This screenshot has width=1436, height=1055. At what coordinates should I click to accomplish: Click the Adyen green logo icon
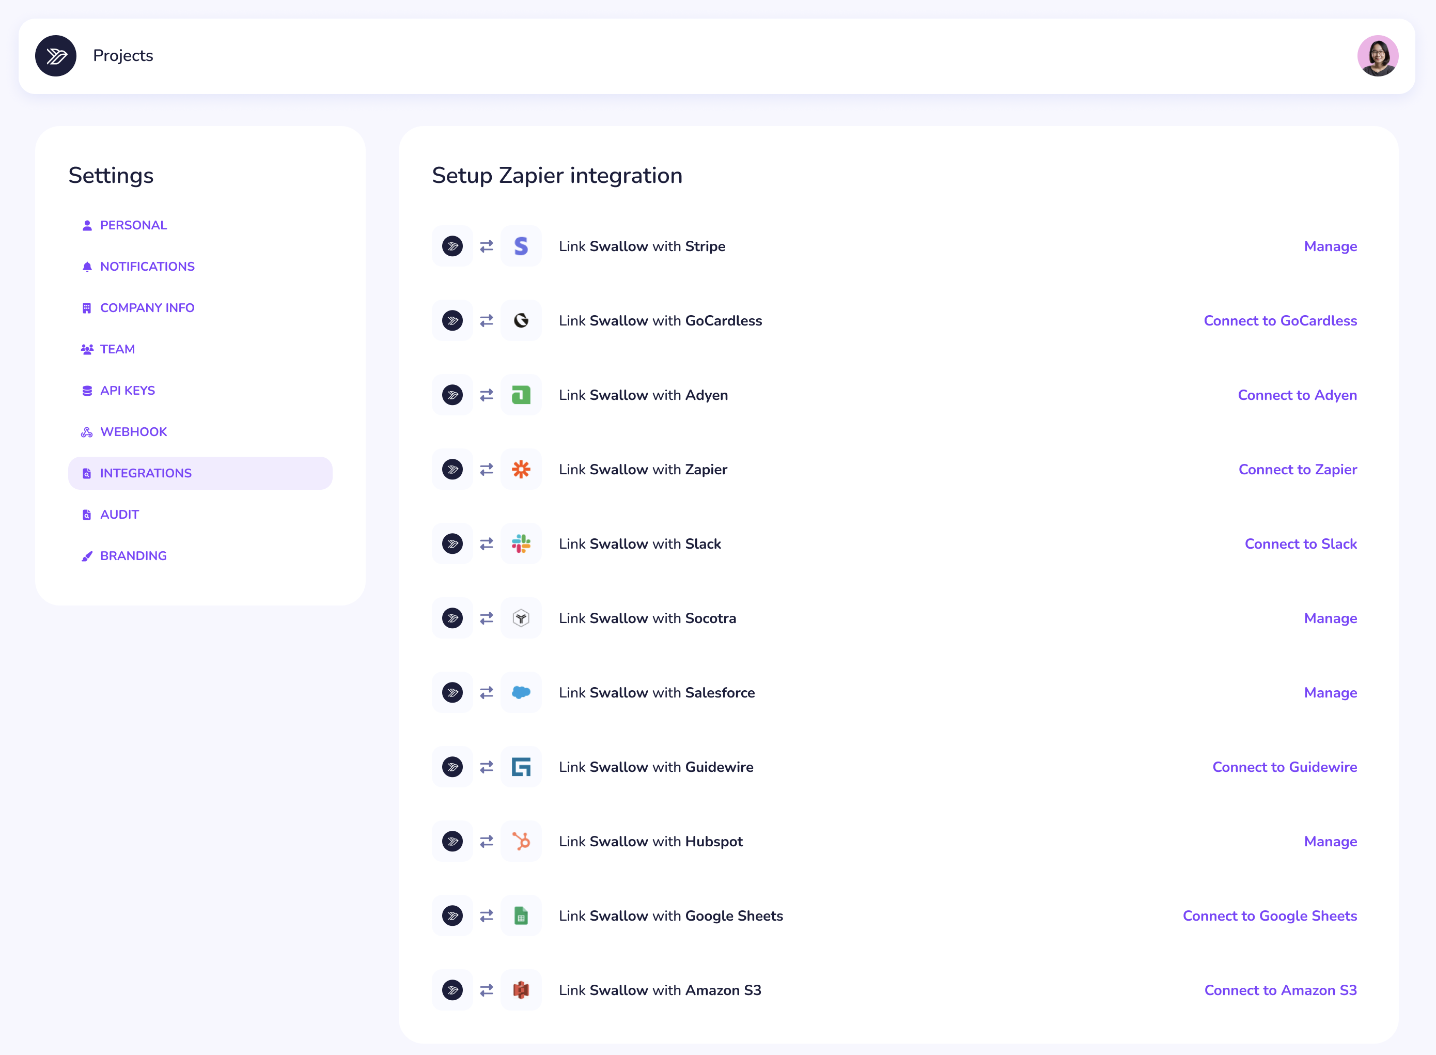[520, 395]
